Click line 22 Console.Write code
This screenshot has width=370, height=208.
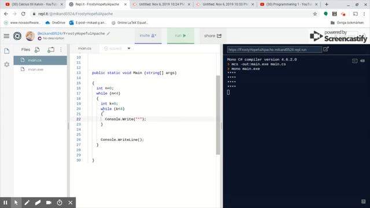125,119
